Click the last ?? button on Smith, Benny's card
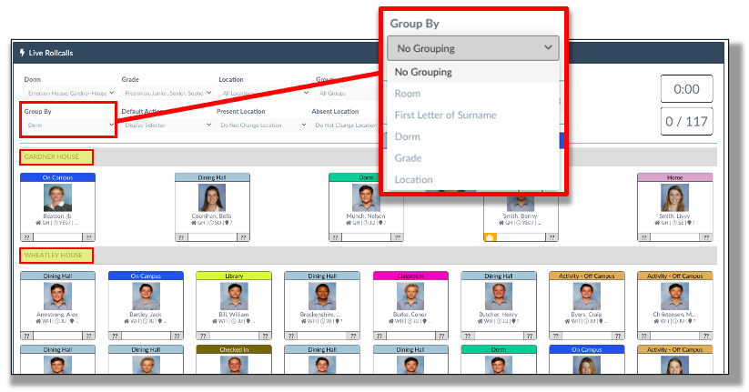This screenshot has width=749, height=392. click(552, 237)
